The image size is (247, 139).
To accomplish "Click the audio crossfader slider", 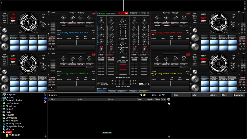I will 124,82.
